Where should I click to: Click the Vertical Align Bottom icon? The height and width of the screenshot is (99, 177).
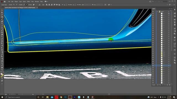coord(59,5)
